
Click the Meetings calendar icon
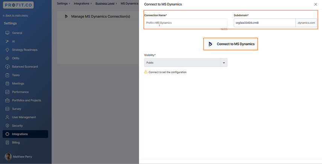pos(8,84)
